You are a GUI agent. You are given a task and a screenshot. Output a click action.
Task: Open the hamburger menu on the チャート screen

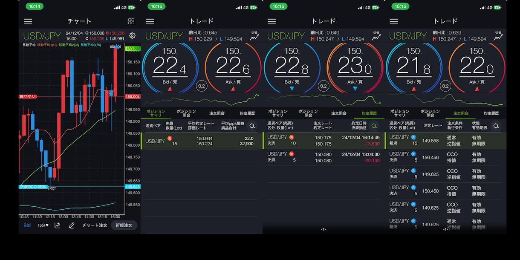28,21
